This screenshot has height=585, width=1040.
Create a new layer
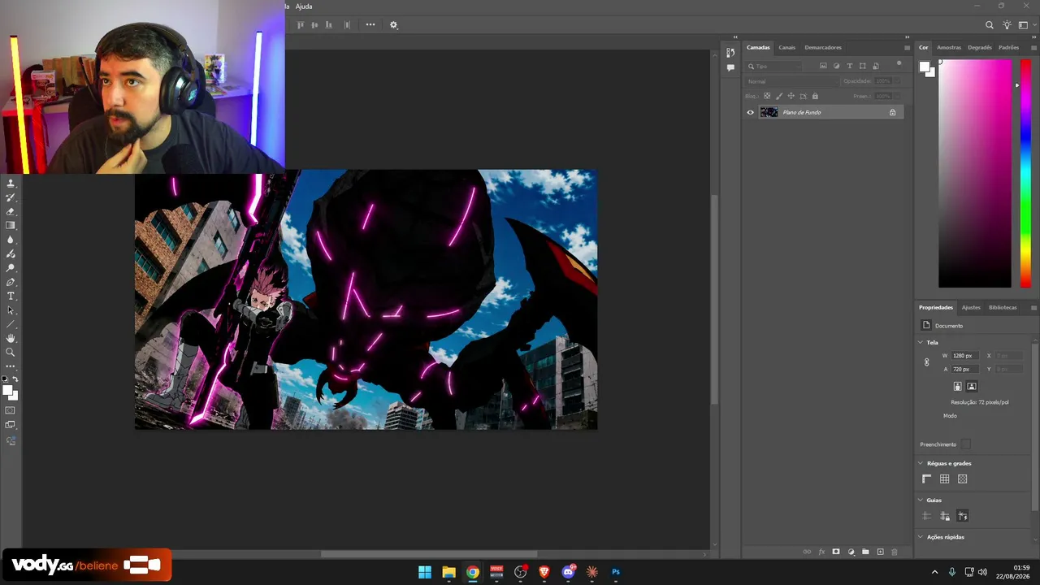(880, 552)
